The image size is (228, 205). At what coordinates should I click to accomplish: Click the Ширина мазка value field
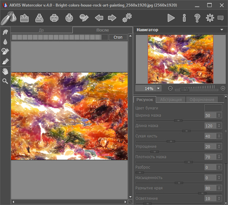click(210, 115)
